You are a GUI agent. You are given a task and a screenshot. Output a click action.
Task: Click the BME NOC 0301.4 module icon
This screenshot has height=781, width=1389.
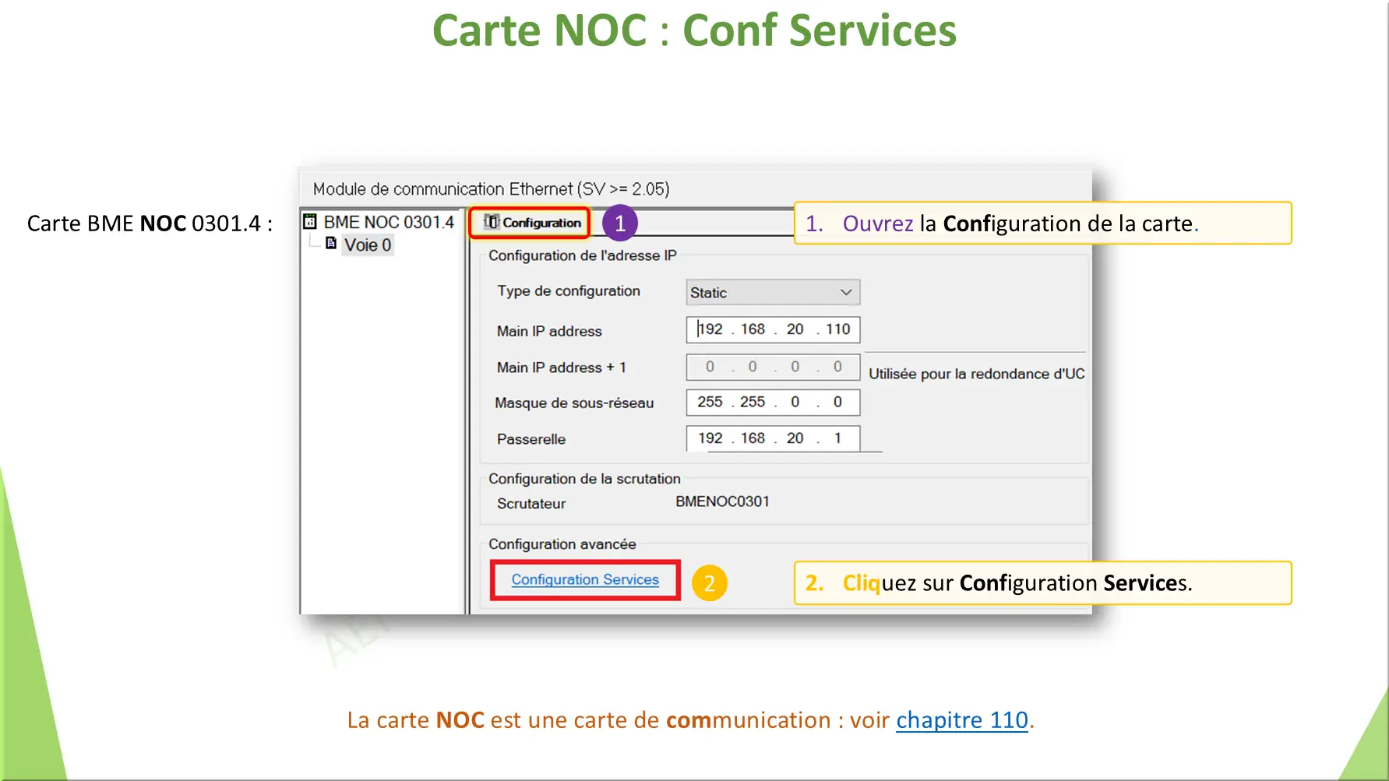pyautogui.click(x=310, y=222)
